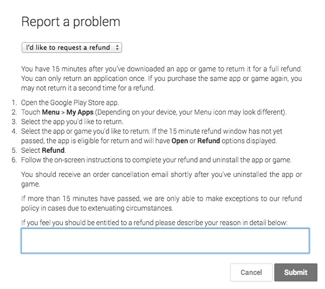Click step 6 about on-screen instructions
Screen dimensions: 325x289
(156, 159)
